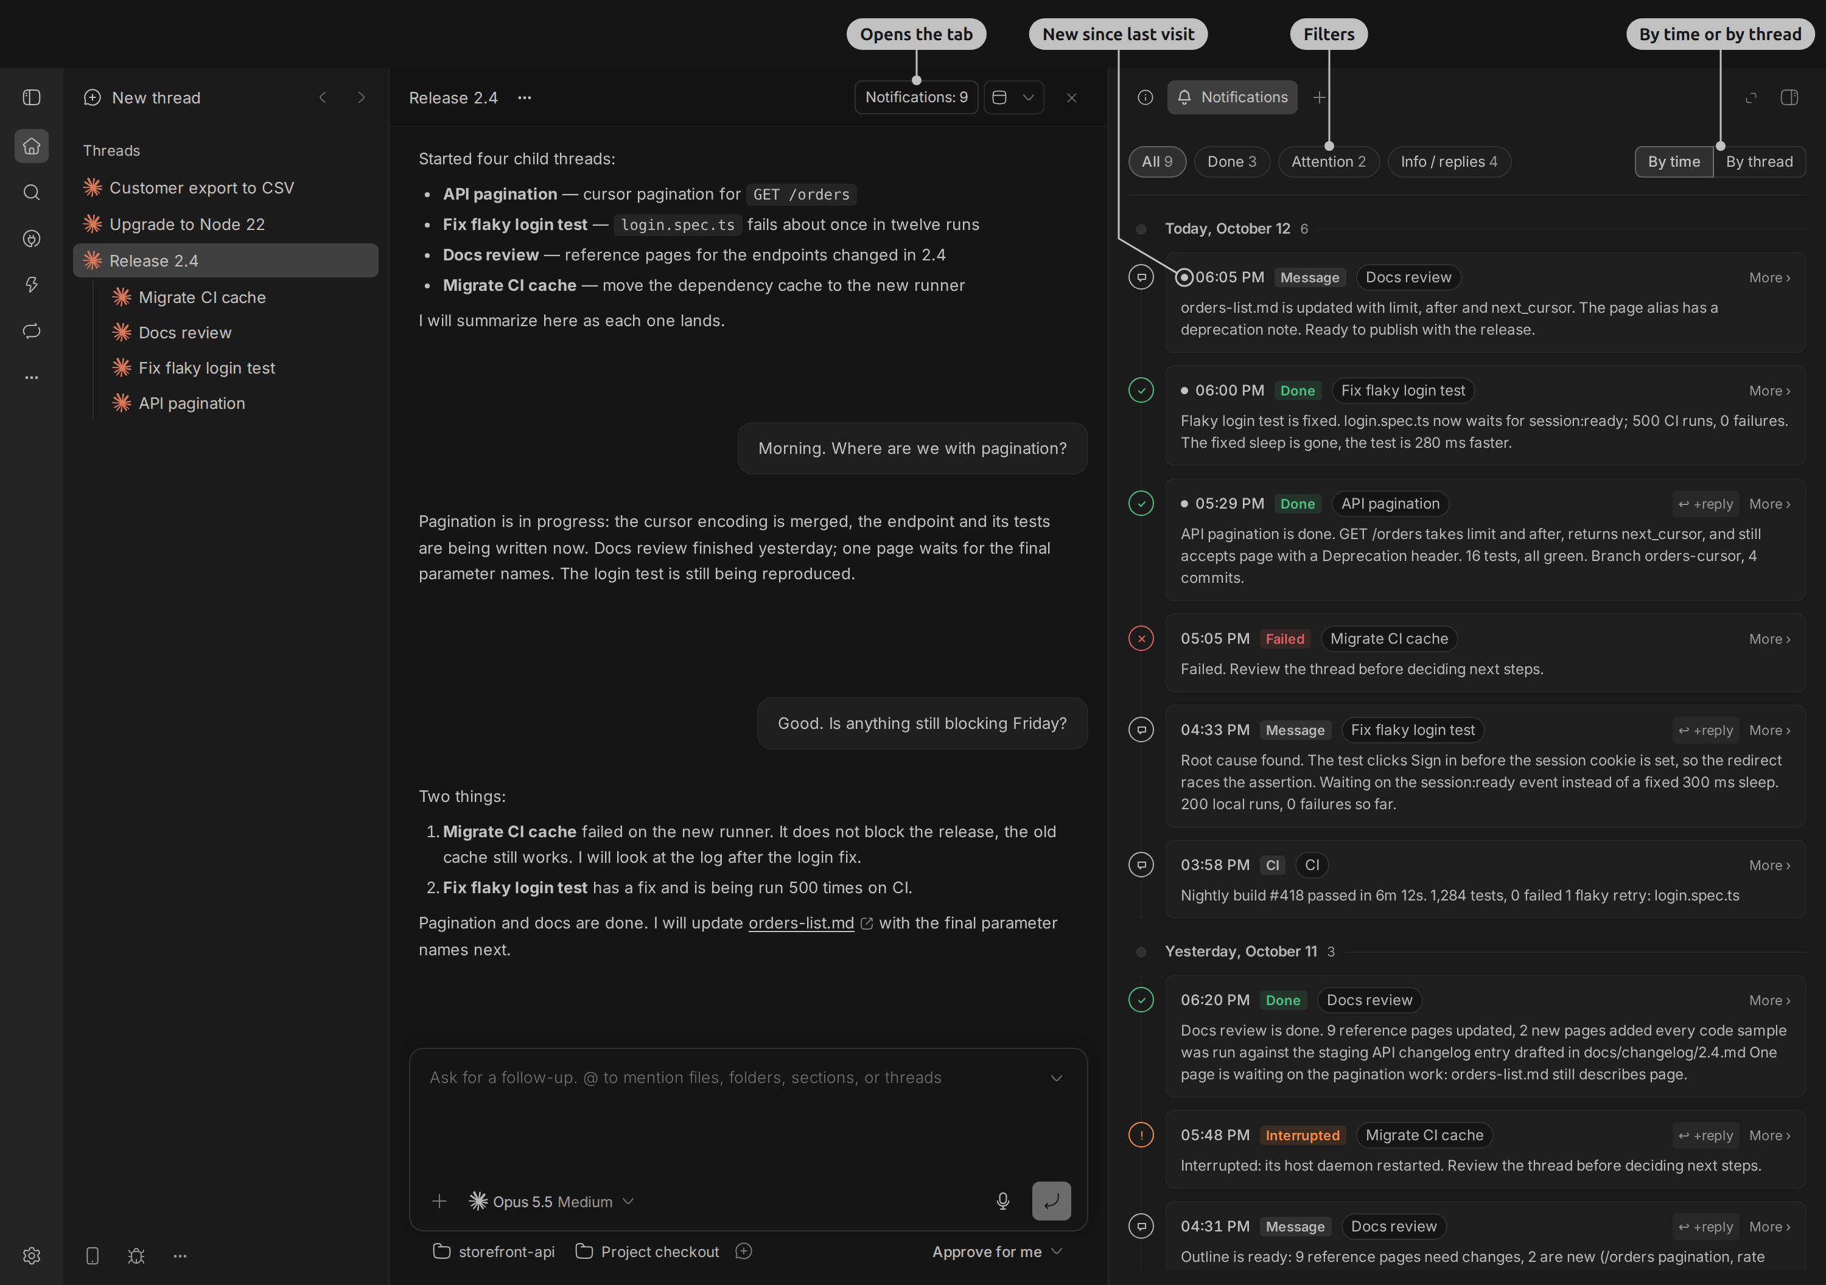Go forward with the right arrow
The image size is (1826, 1285).
361,97
